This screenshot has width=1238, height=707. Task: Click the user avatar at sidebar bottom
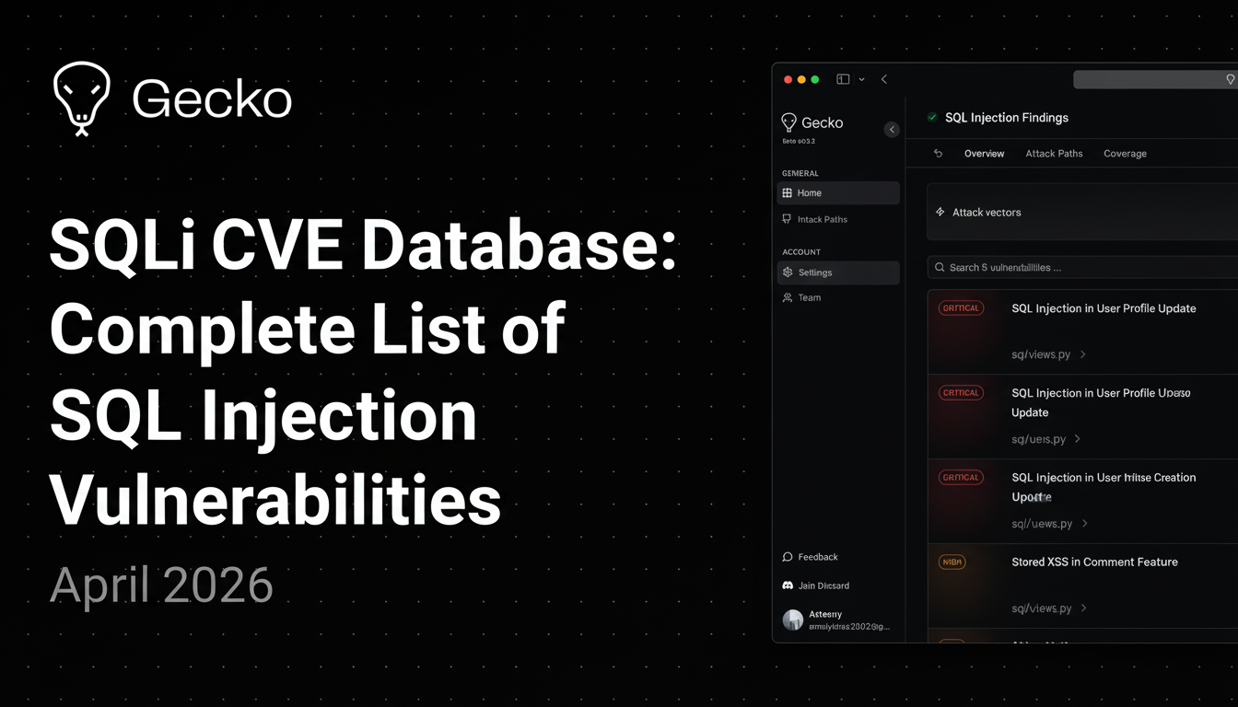792,620
